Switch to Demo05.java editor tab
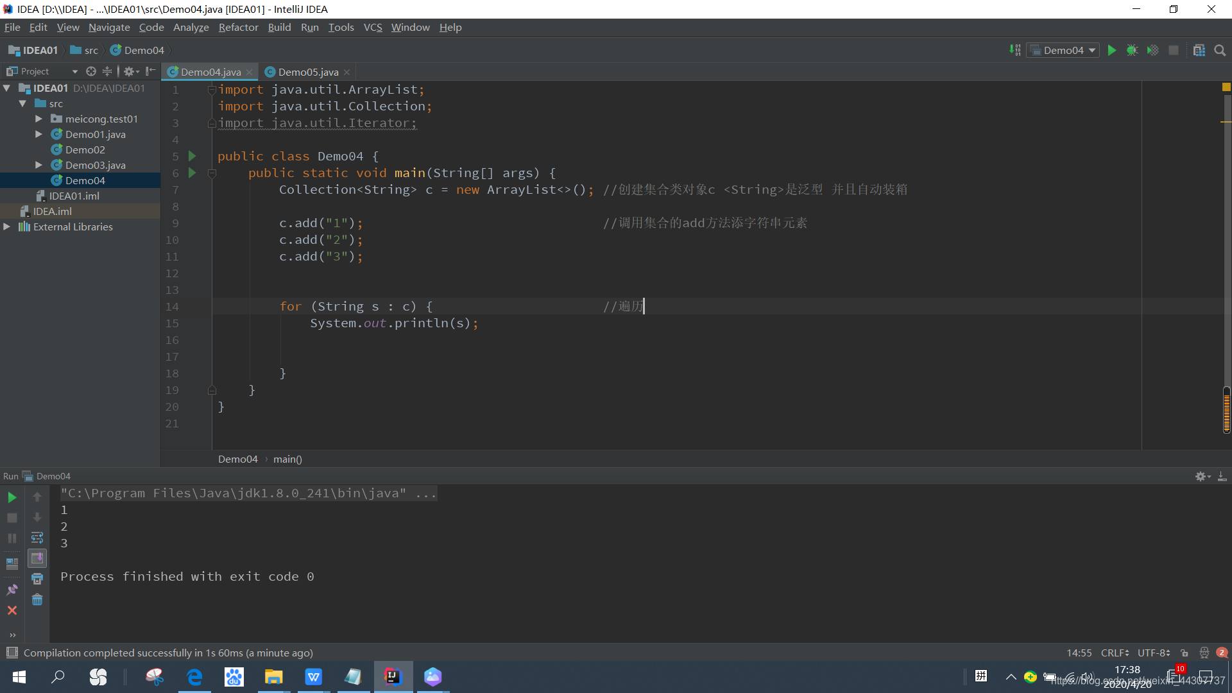This screenshot has width=1232, height=693. pyautogui.click(x=308, y=72)
